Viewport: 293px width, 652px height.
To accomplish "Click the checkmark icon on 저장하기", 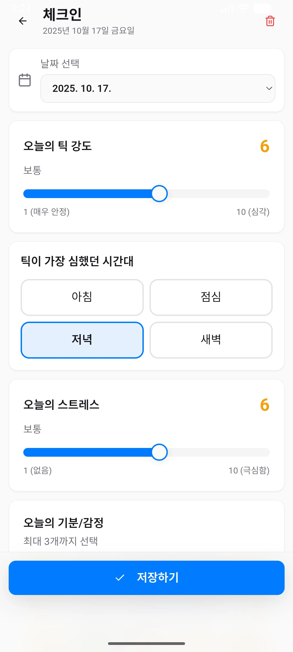I will [120, 578].
